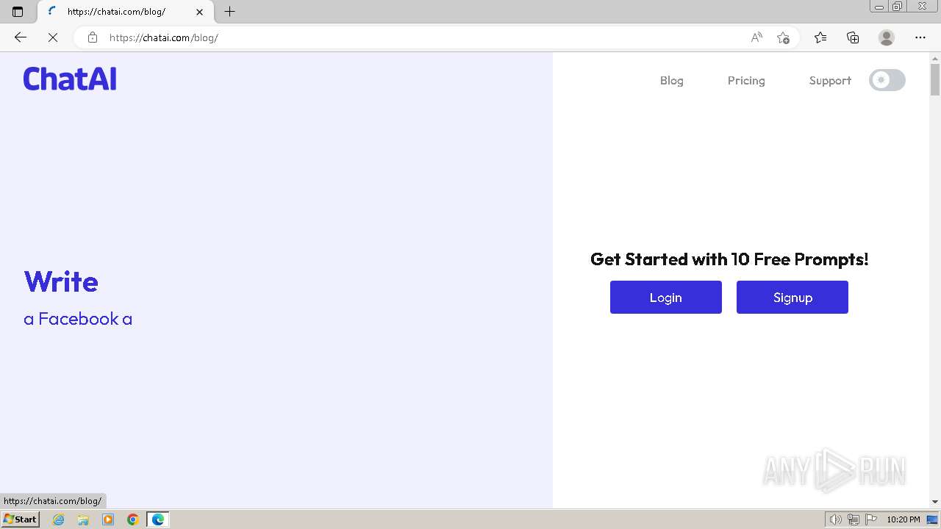Open Read aloud feature

(x=756, y=37)
